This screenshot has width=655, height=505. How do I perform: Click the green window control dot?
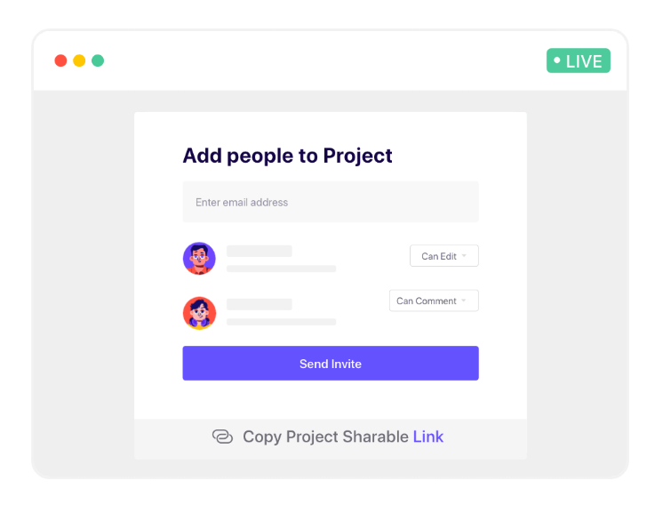coord(98,60)
